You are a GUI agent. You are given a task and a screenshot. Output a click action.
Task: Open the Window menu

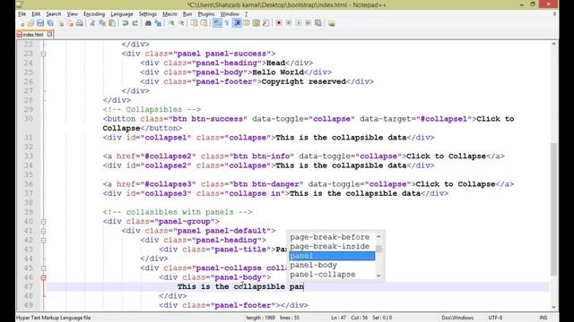(230, 14)
